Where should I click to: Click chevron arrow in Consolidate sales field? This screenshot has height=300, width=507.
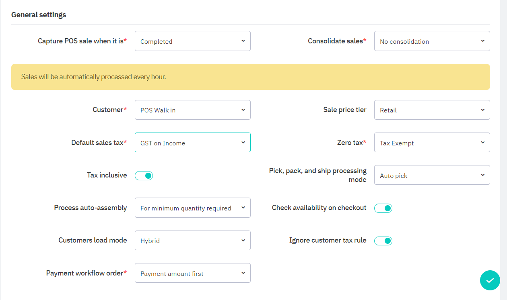tap(482, 41)
